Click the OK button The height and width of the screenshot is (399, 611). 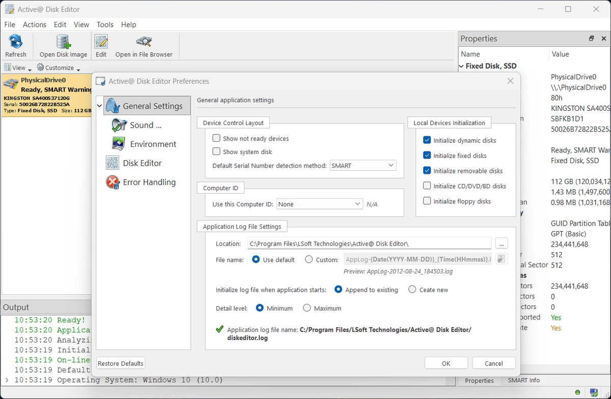coord(446,363)
